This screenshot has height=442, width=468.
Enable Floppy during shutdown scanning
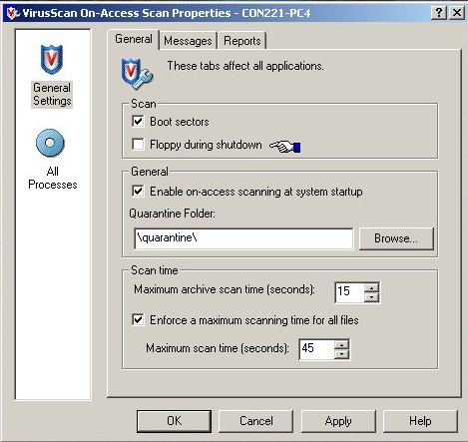[138, 145]
